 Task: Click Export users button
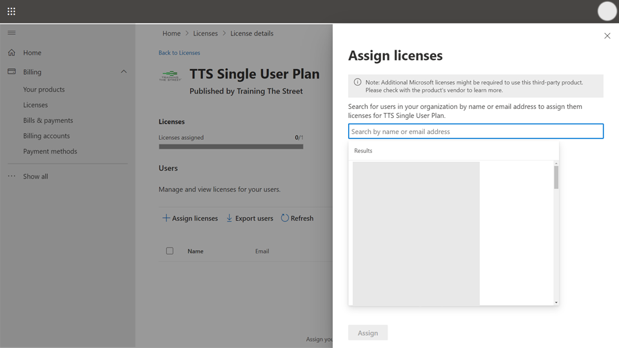(x=250, y=218)
